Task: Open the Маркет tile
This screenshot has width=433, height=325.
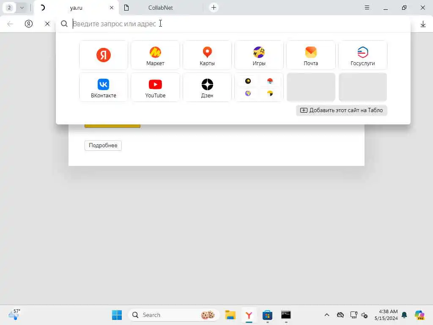Action: 155,55
